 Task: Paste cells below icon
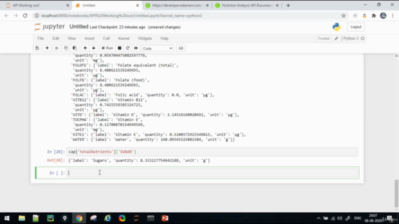(x=75, y=49)
